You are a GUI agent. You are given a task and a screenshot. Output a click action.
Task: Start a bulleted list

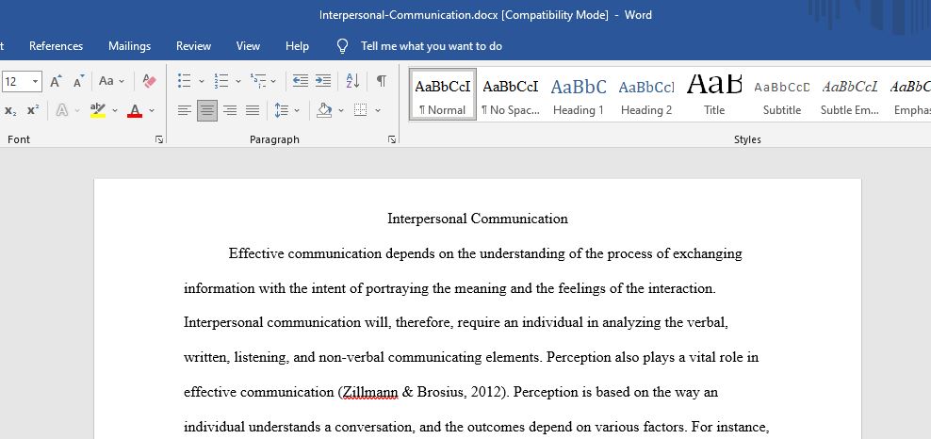pos(185,81)
